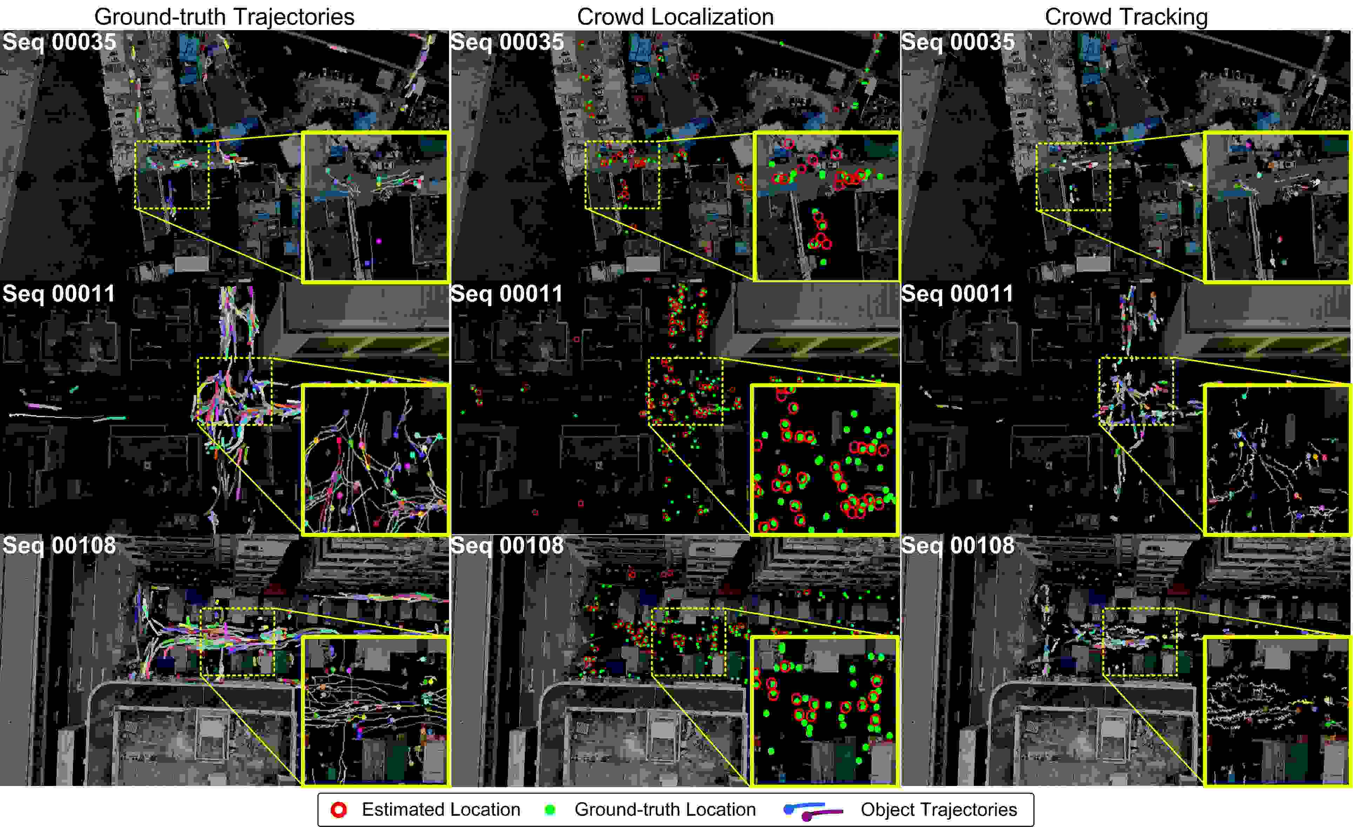
Task: Click dashed region in Seq 00108 tracking panel
Action: click(1140, 642)
